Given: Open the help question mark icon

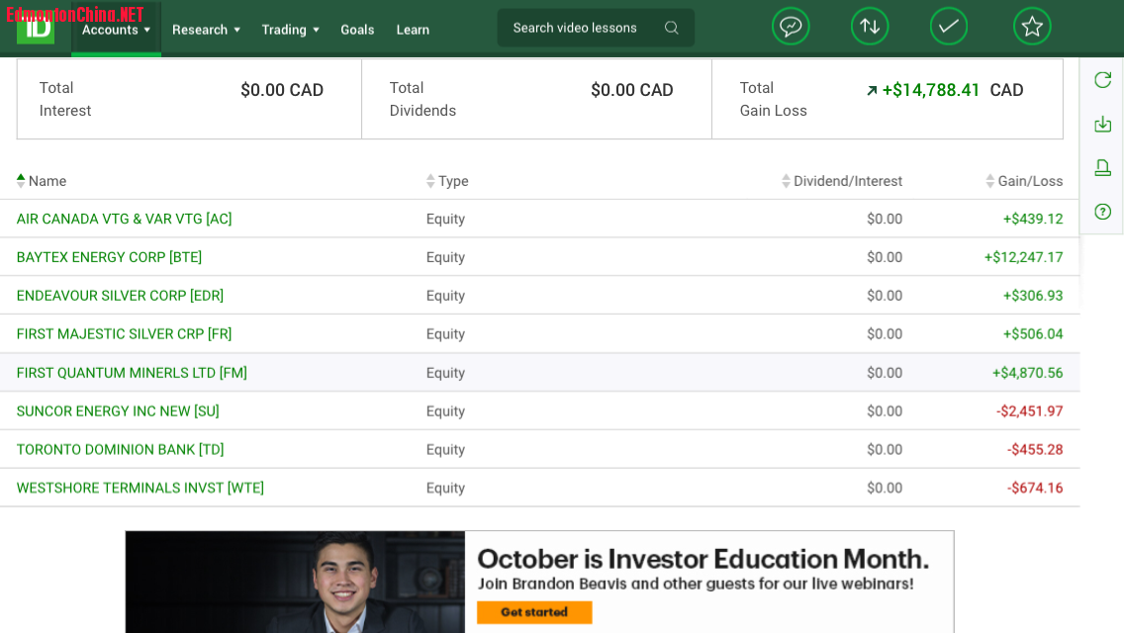Looking at the screenshot, I should click(x=1102, y=212).
